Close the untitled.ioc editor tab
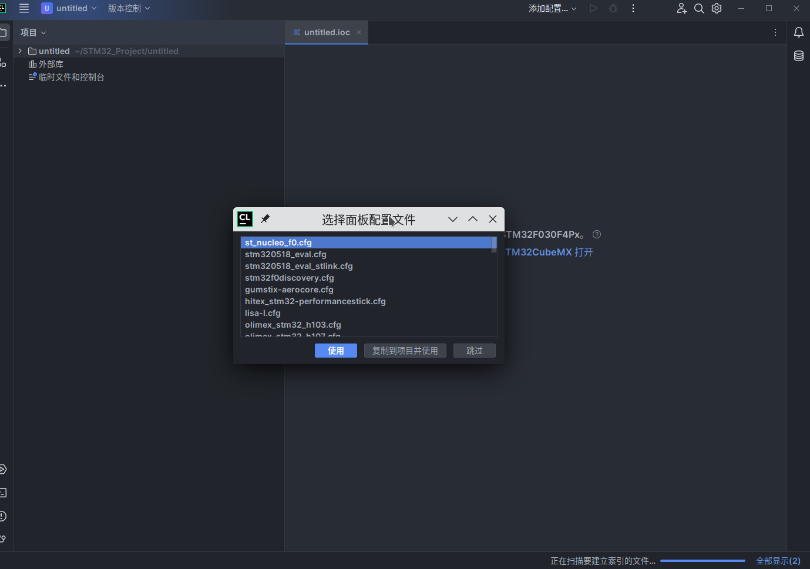Viewport: 810px width, 569px height. tap(359, 32)
